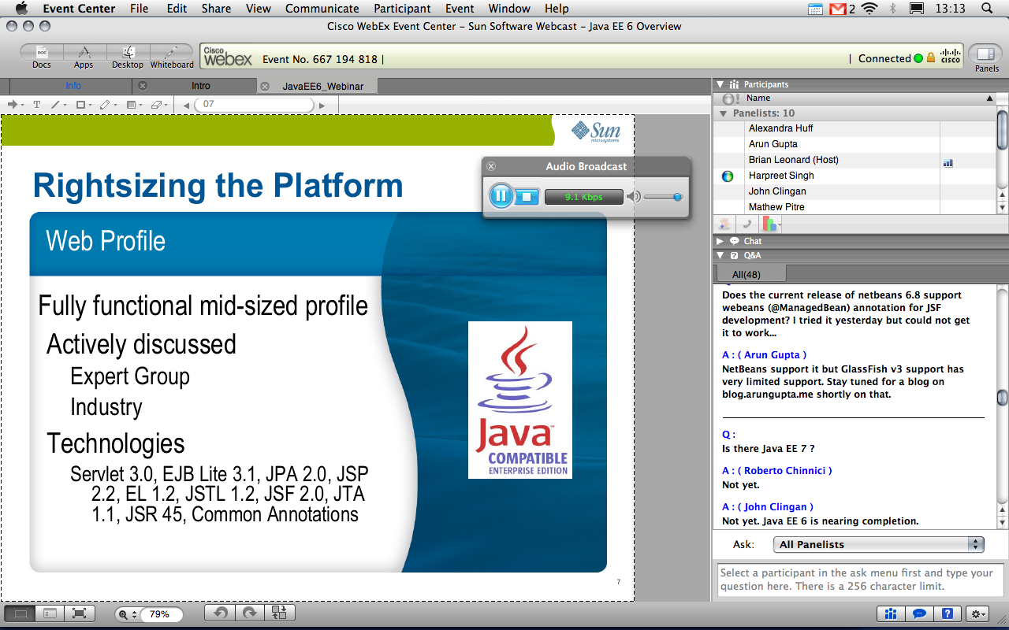The image size is (1009, 630).
Task: Share an application with the Apps button
Action: pos(84,55)
